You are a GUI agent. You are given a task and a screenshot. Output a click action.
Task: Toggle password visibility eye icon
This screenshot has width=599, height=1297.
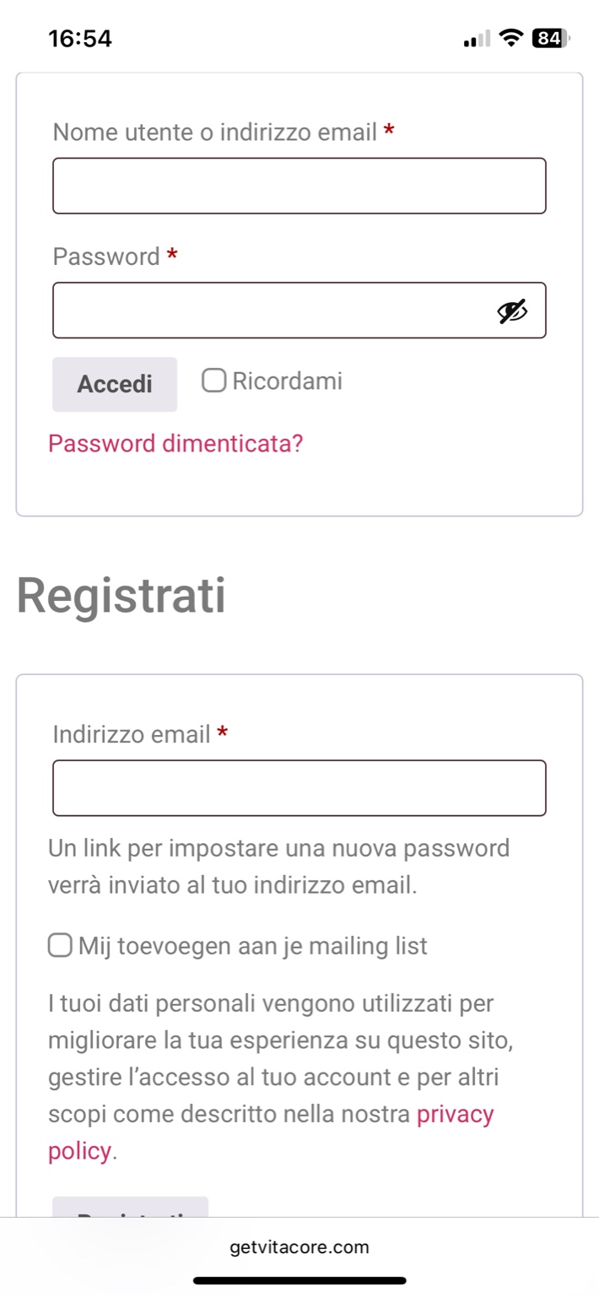511,311
